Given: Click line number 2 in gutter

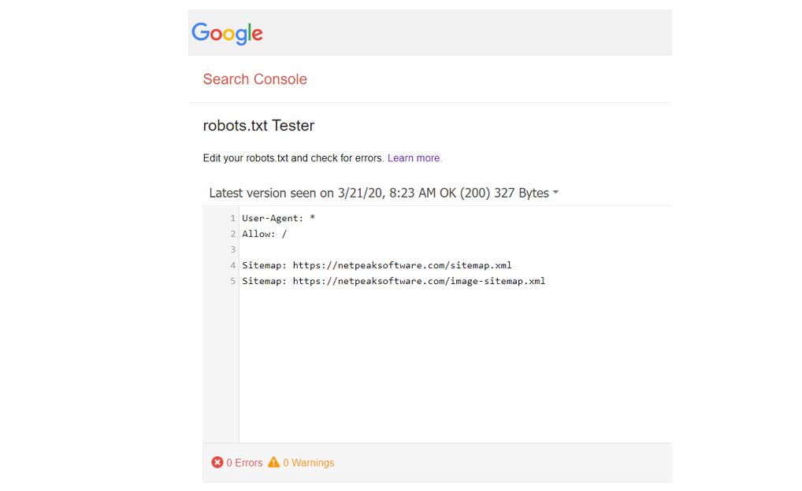Looking at the screenshot, I should click(x=232, y=234).
